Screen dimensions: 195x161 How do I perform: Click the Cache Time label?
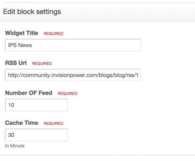(x=21, y=123)
